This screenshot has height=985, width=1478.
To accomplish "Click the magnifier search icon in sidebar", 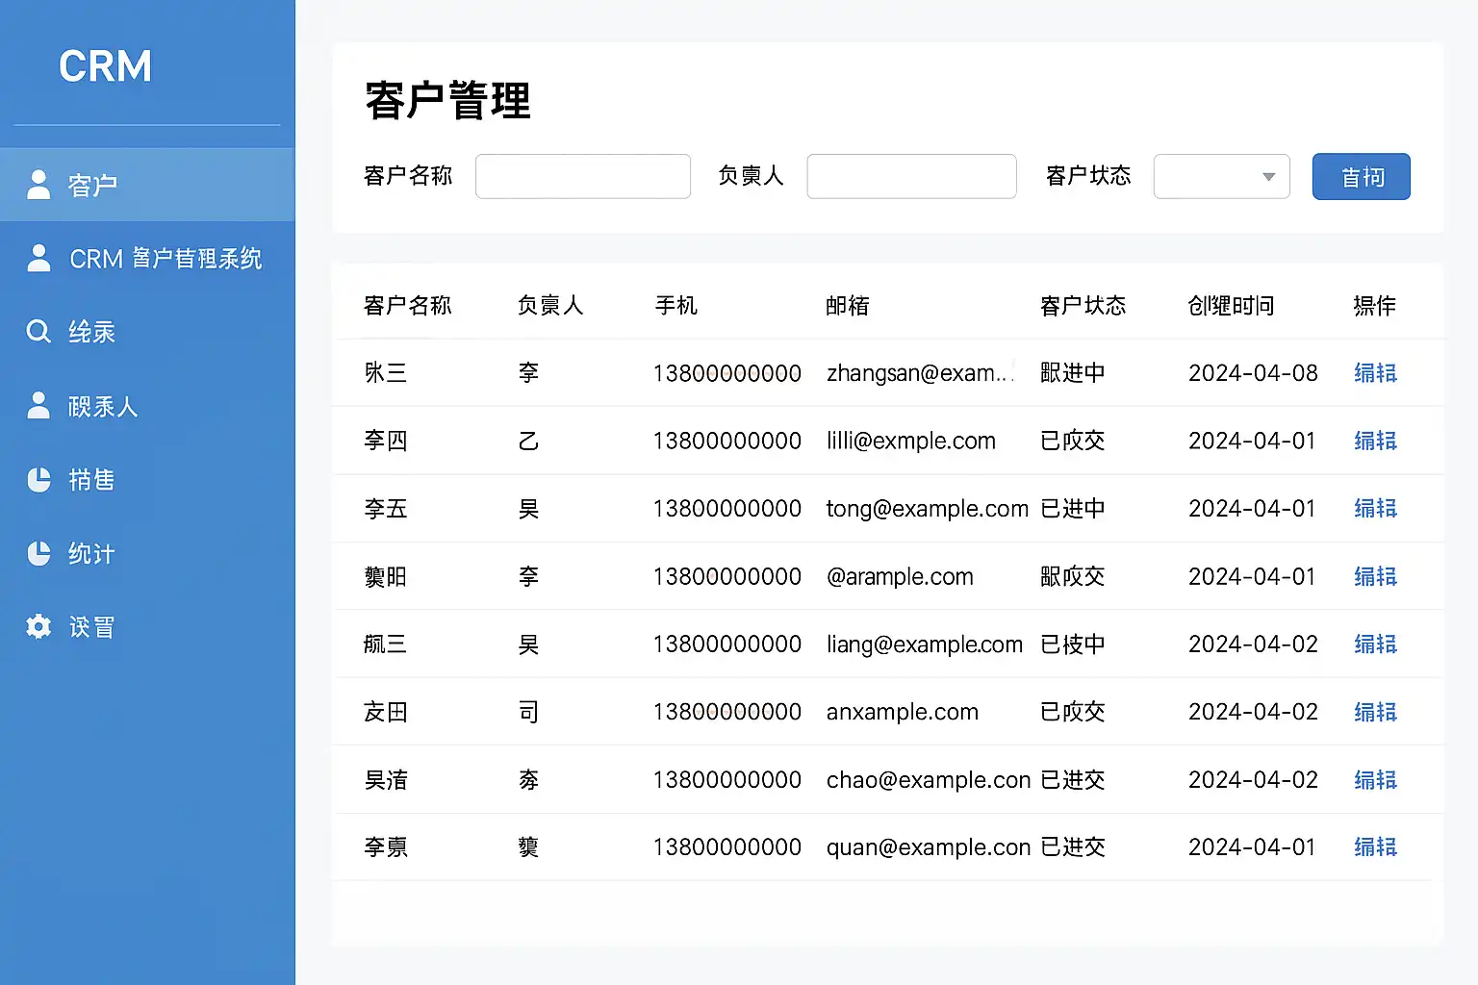I will coord(38,332).
